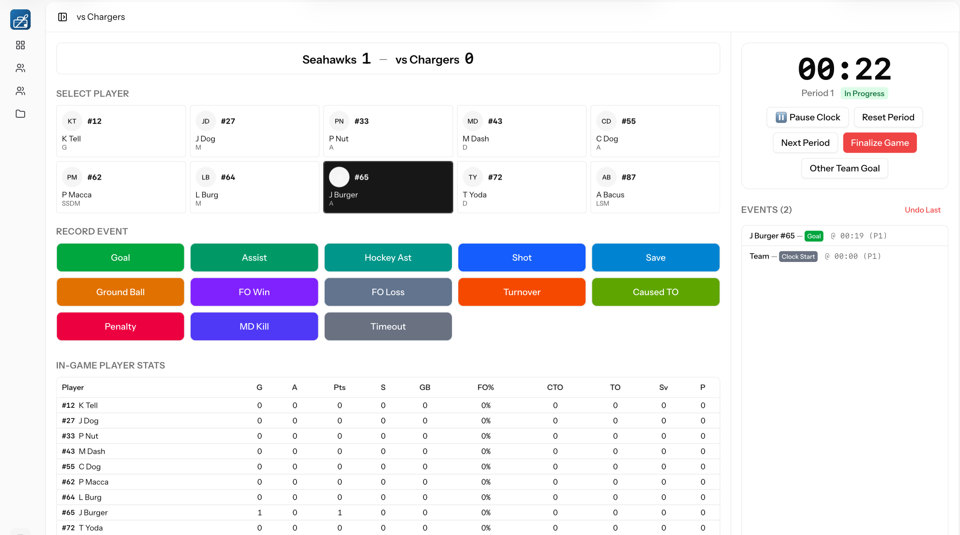Deselect the highlighted player J Burger #65
960x535 pixels.
click(388, 187)
